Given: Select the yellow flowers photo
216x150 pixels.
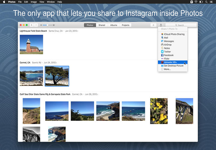Looking at the screenshot, I should (159, 111).
